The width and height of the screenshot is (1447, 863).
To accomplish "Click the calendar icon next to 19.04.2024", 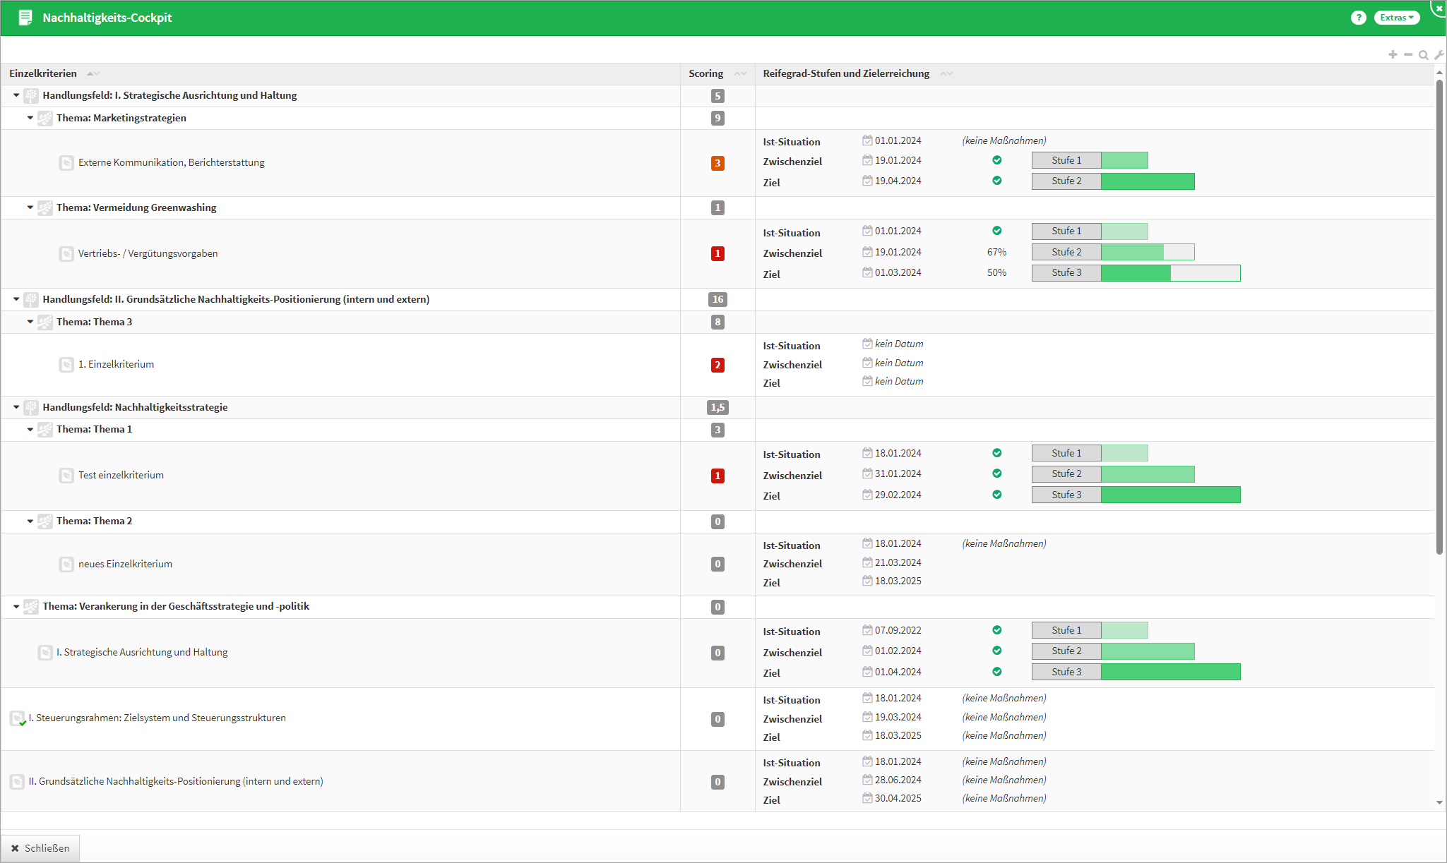I will (867, 181).
